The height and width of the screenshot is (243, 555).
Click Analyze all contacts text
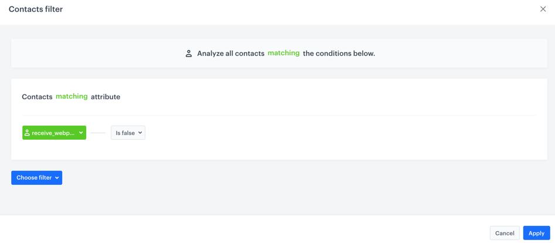[230, 53]
